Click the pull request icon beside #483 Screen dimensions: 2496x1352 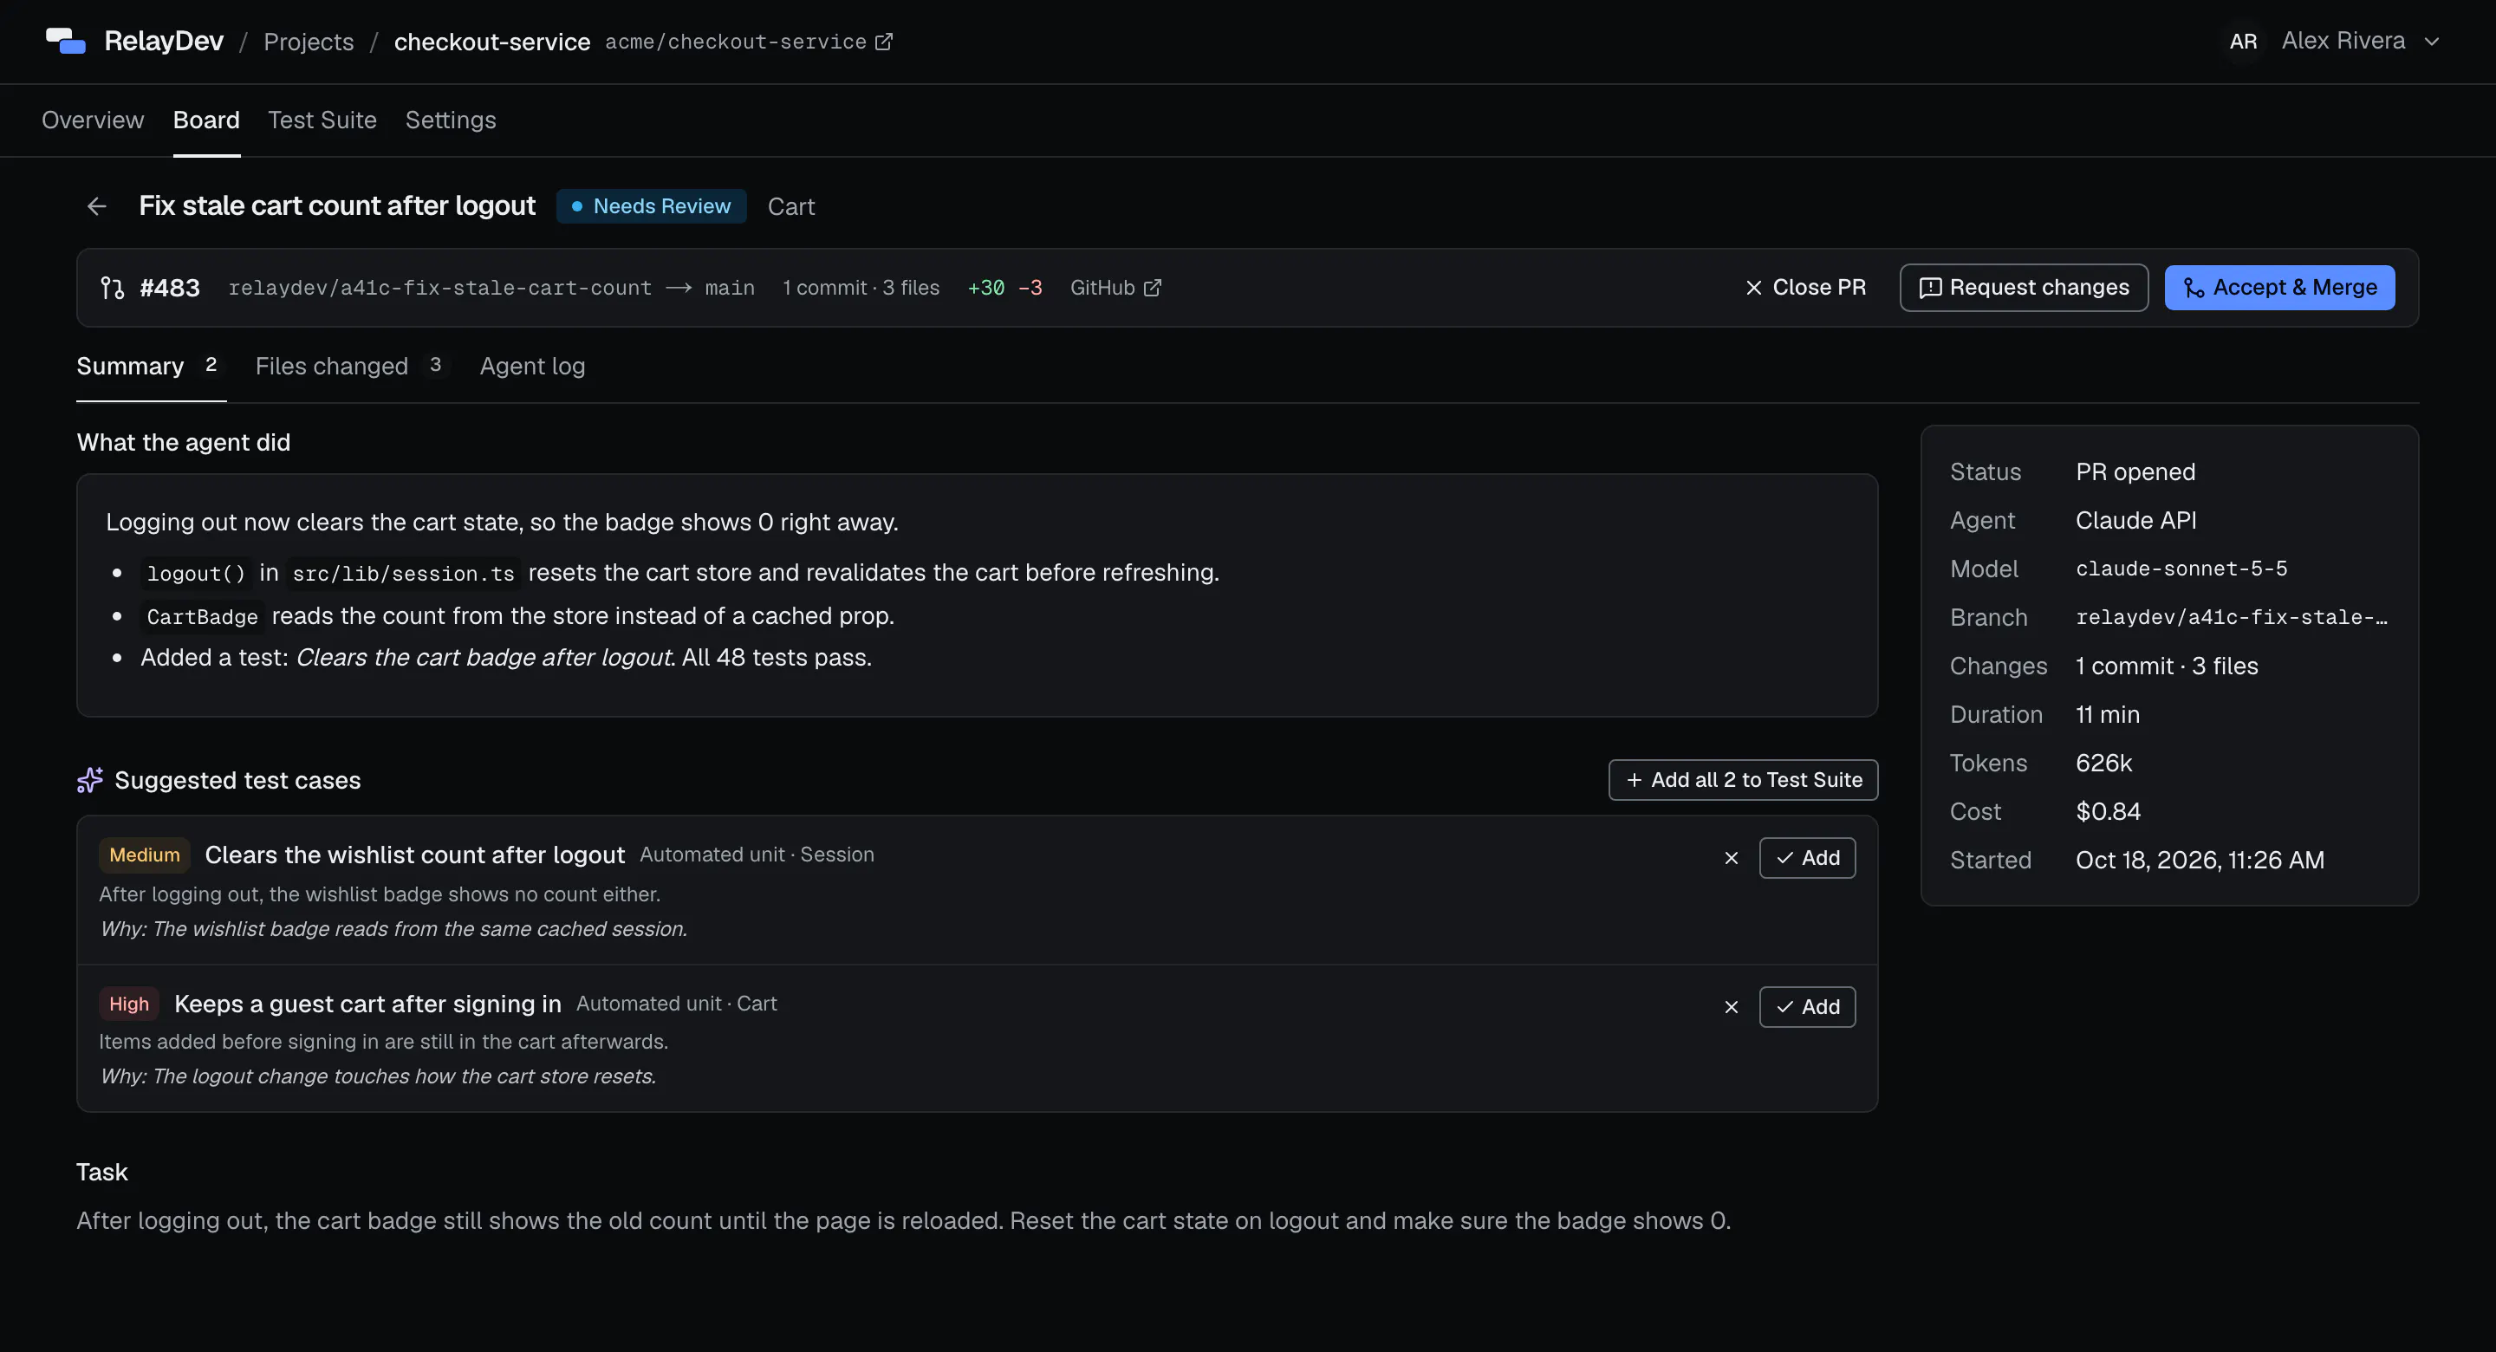[113, 288]
